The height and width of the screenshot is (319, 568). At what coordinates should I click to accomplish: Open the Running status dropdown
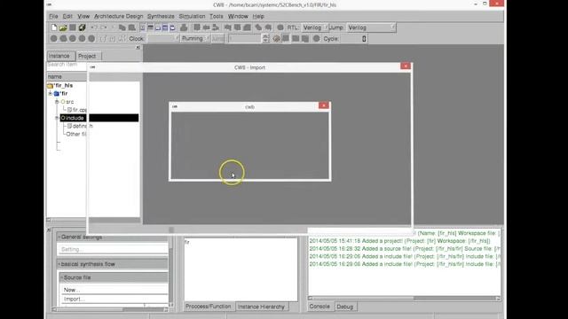pos(195,38)
